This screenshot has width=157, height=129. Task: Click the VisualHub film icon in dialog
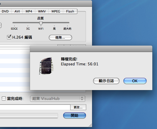(x=46, y=66)
